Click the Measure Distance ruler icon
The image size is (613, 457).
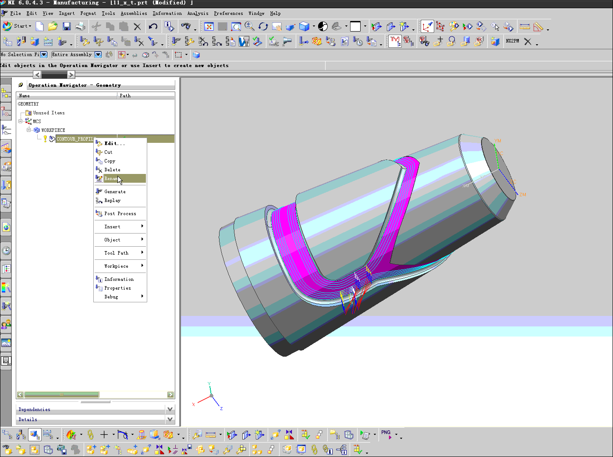point(524,27)
